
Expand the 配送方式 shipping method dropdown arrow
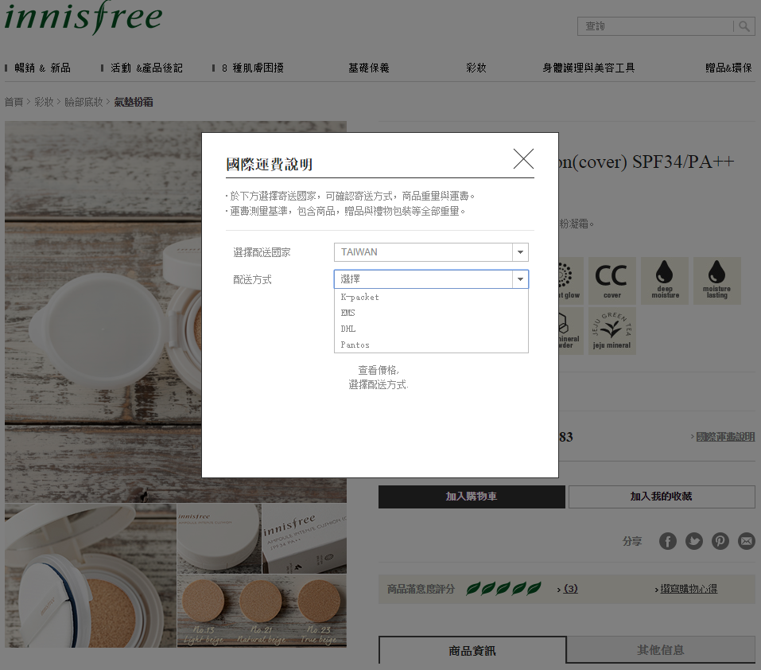click(x=520, y=279)
